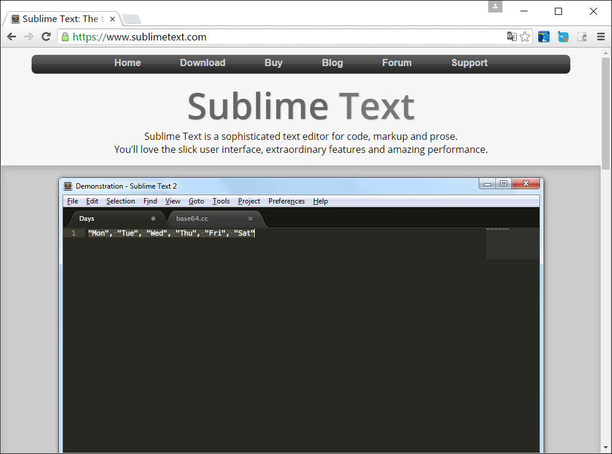This screenshot has width=612, height=454.
Task: Click the blue bird extension icon
Action: click(563, 37)
